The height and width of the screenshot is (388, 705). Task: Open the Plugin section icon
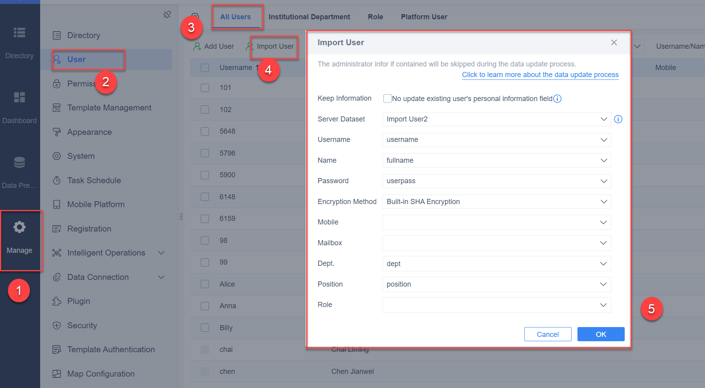pyautogui.click(x=57, y=301)
